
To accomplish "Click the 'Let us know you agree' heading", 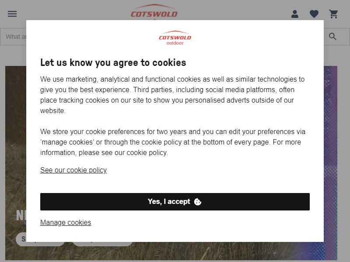I will 113,62.
